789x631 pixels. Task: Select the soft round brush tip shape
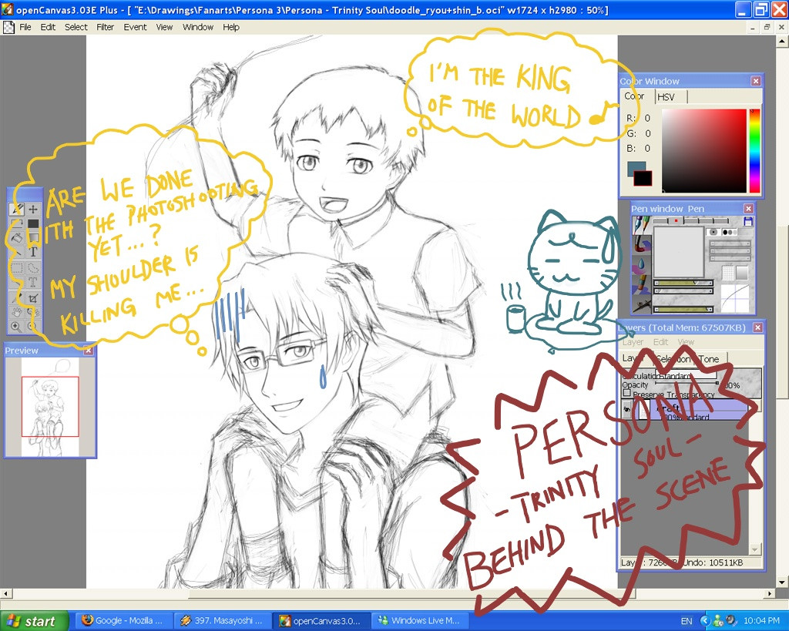click(x=713, y=232)
